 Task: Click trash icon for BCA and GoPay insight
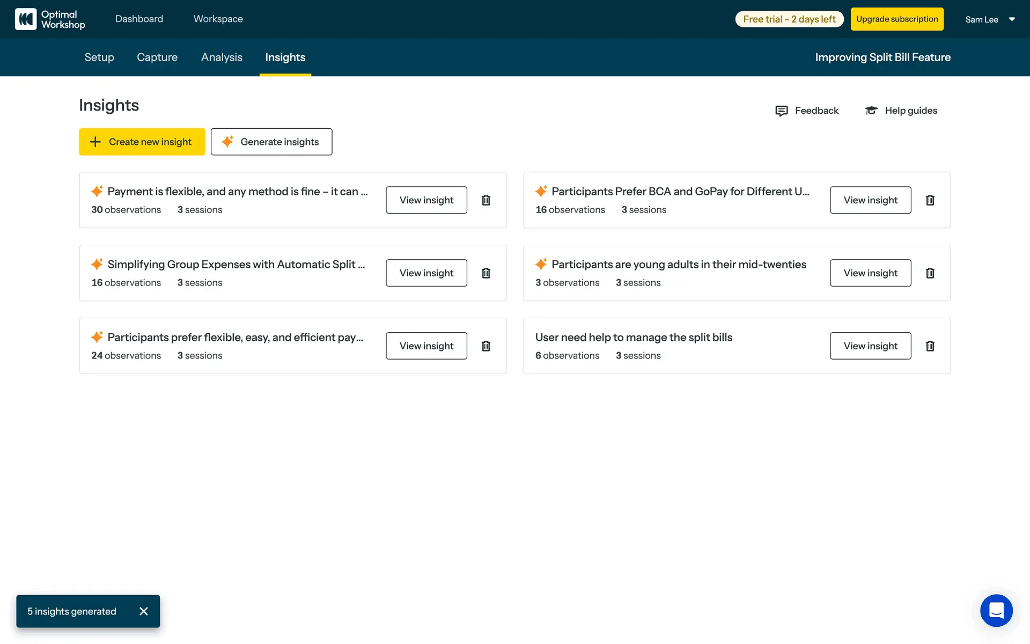pos(930,200)
